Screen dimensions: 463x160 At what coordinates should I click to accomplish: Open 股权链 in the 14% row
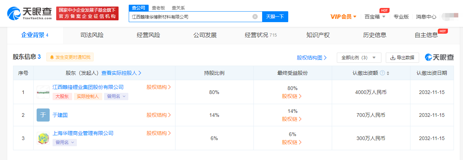tap(292, 119)
